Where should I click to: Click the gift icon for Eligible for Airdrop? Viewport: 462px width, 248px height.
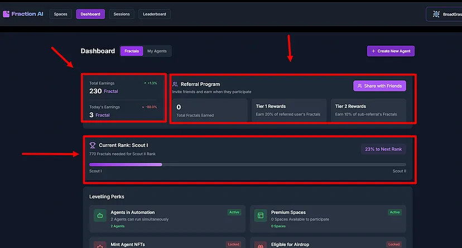point(260,245)
